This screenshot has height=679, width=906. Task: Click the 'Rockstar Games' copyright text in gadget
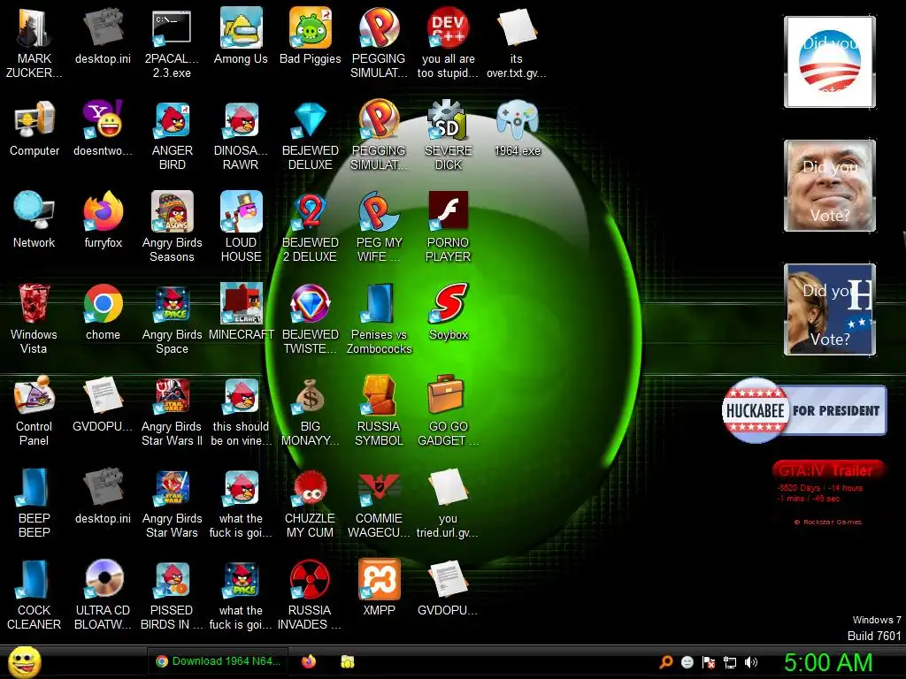point(828,522)
